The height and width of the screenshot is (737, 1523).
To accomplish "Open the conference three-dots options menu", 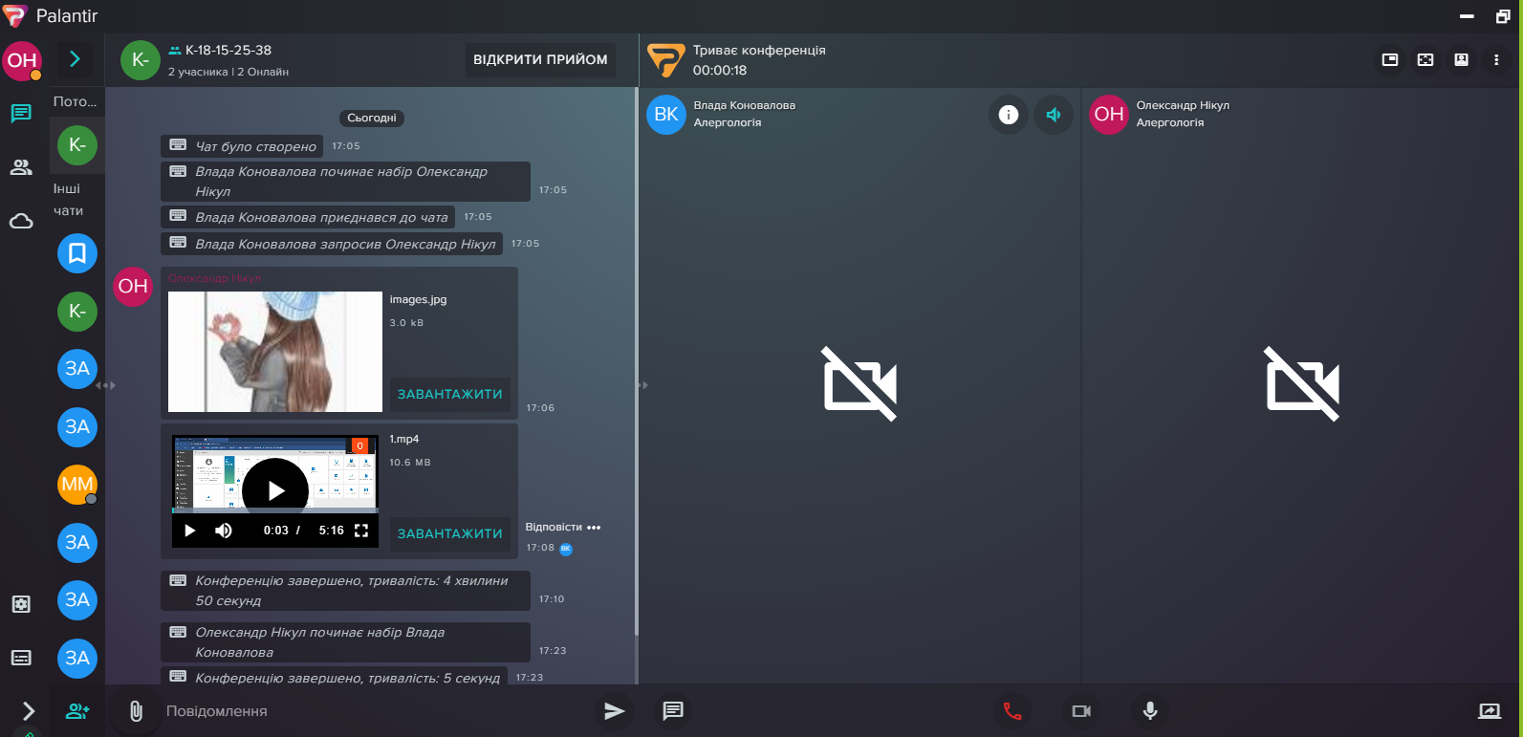I will [x=1496, y=60].
